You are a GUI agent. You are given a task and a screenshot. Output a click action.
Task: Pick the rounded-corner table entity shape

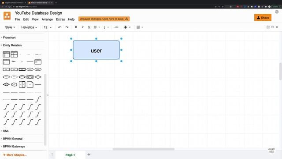38,62
